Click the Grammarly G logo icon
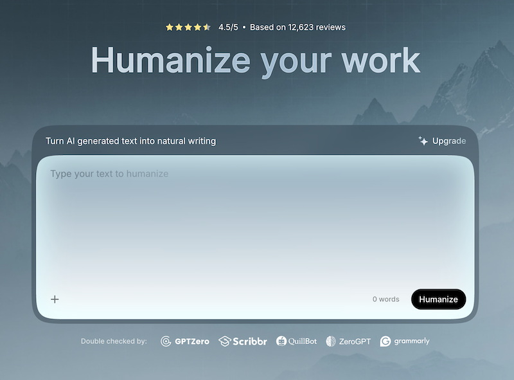This screenshot has width=514, height=380. point(385,341)
